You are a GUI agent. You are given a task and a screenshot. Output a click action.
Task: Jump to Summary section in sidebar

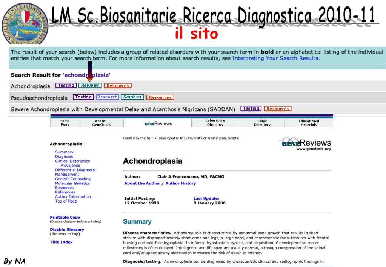tap(64, 152)
